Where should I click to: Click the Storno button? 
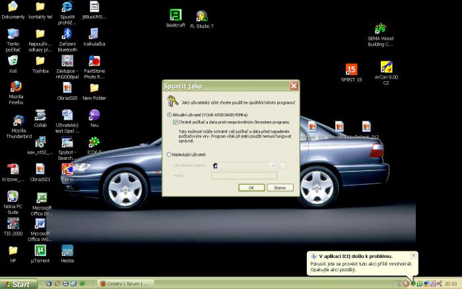(279, 187)
